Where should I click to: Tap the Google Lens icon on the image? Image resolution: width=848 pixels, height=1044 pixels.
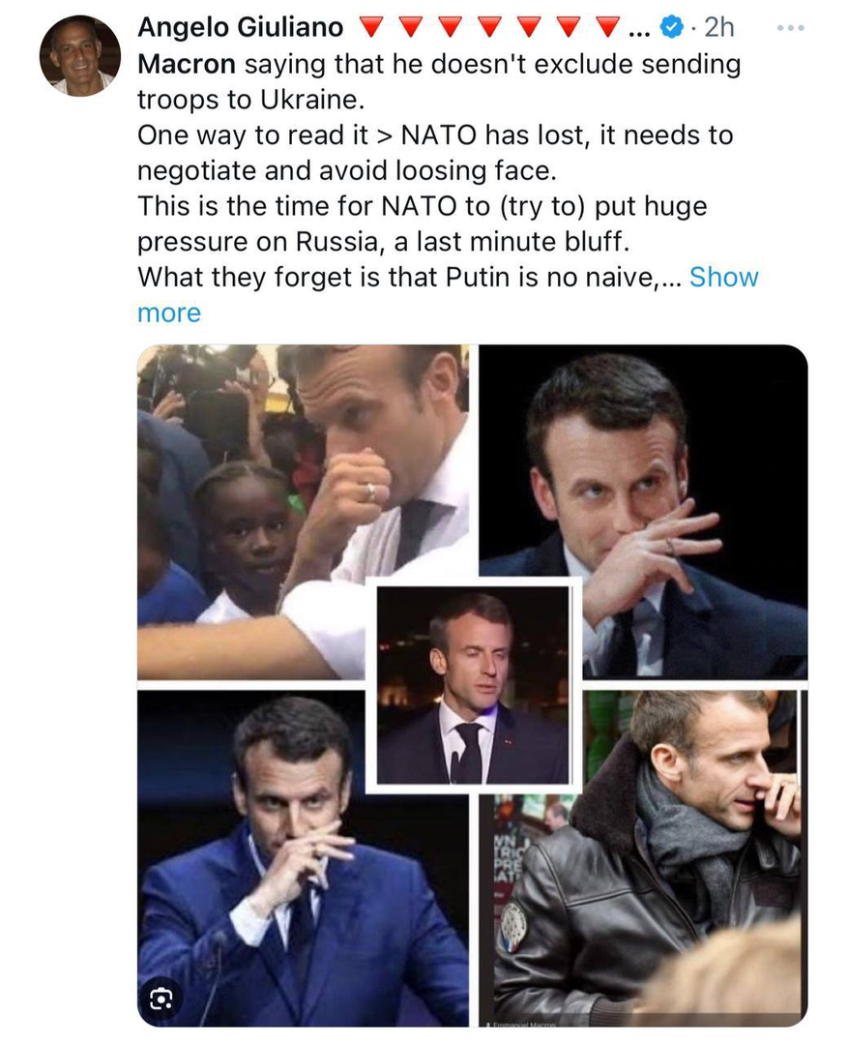pos(161,998)
